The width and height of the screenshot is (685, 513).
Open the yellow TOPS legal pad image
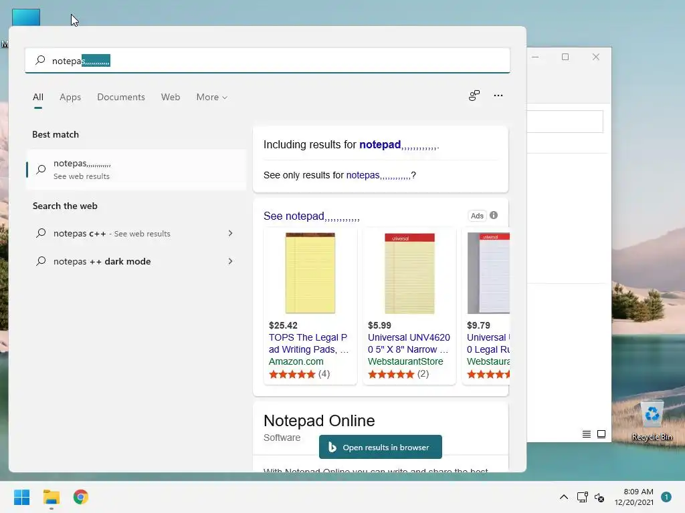point(310,273)
